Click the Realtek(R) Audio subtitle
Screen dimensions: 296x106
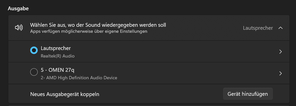pos(58,56)
